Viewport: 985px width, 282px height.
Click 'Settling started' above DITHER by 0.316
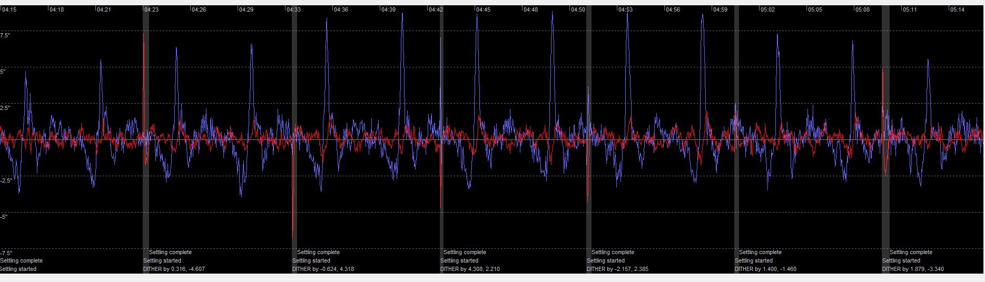pos(162,260)
